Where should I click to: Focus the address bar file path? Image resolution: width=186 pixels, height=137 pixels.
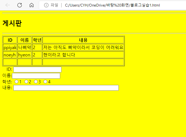(x=112, y=5)
